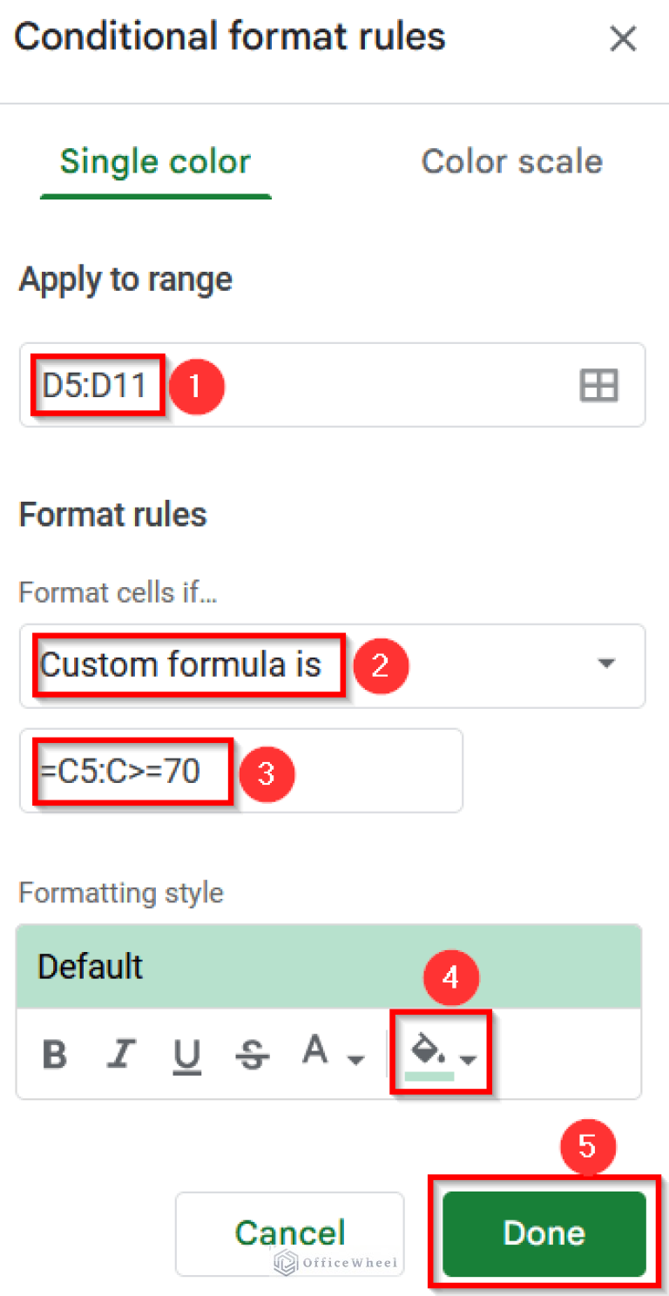The width and height of the screenshot is (669, 1296).
Task: Click the select data range grid icon
Action: [598, 385]
